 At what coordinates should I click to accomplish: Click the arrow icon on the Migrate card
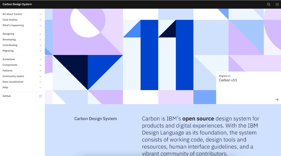click(x=277, y=99)
